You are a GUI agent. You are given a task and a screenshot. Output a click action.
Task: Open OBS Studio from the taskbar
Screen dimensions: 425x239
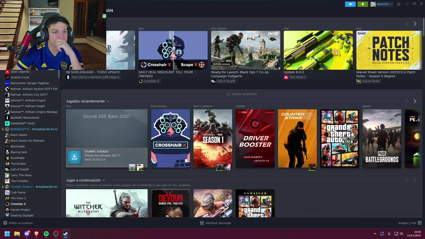coord(56,234)
